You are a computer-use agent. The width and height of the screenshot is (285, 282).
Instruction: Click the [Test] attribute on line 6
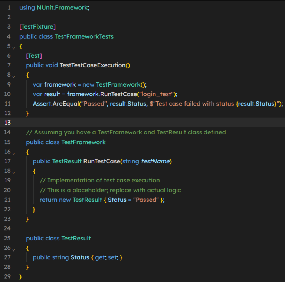pyautogui.click(x=34, y=55)
